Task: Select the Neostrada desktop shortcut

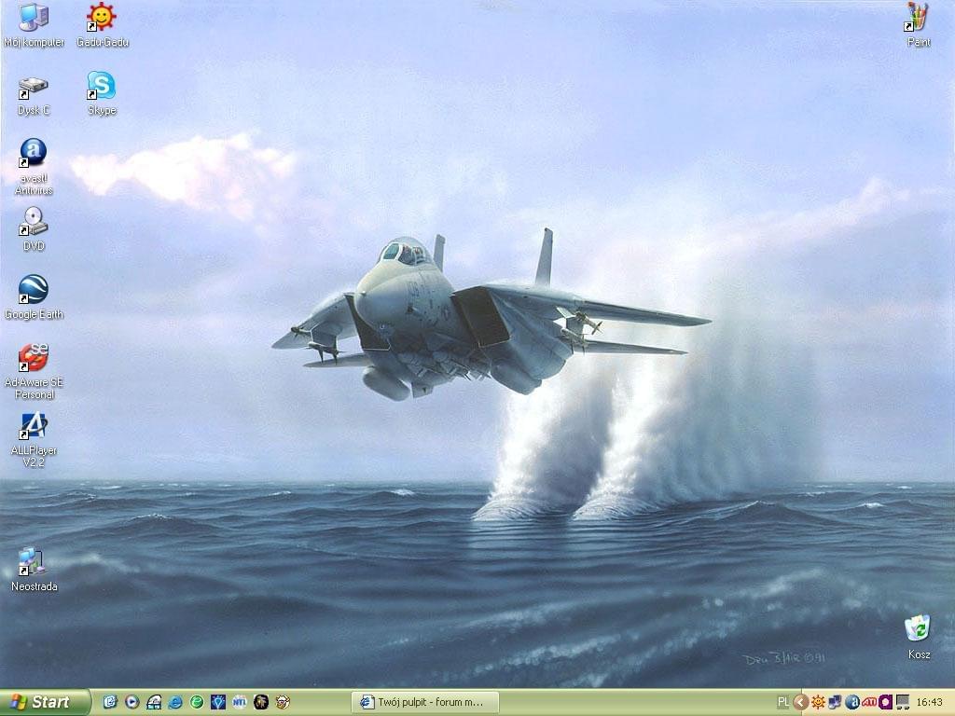Action: coord(34,570)
